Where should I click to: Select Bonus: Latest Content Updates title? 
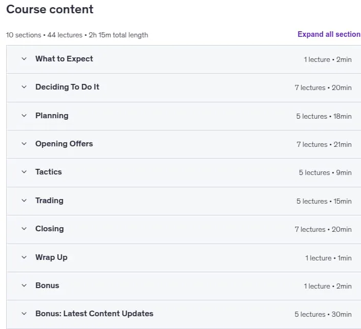pyautogui.click(x=94, y=314)
